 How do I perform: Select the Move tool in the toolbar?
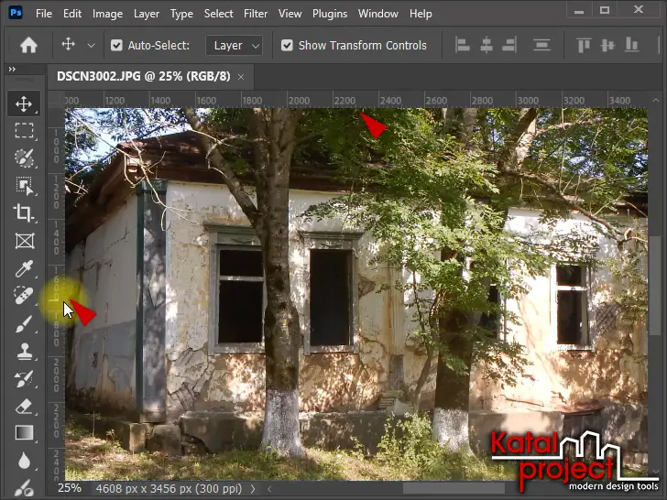click(24, 103)
